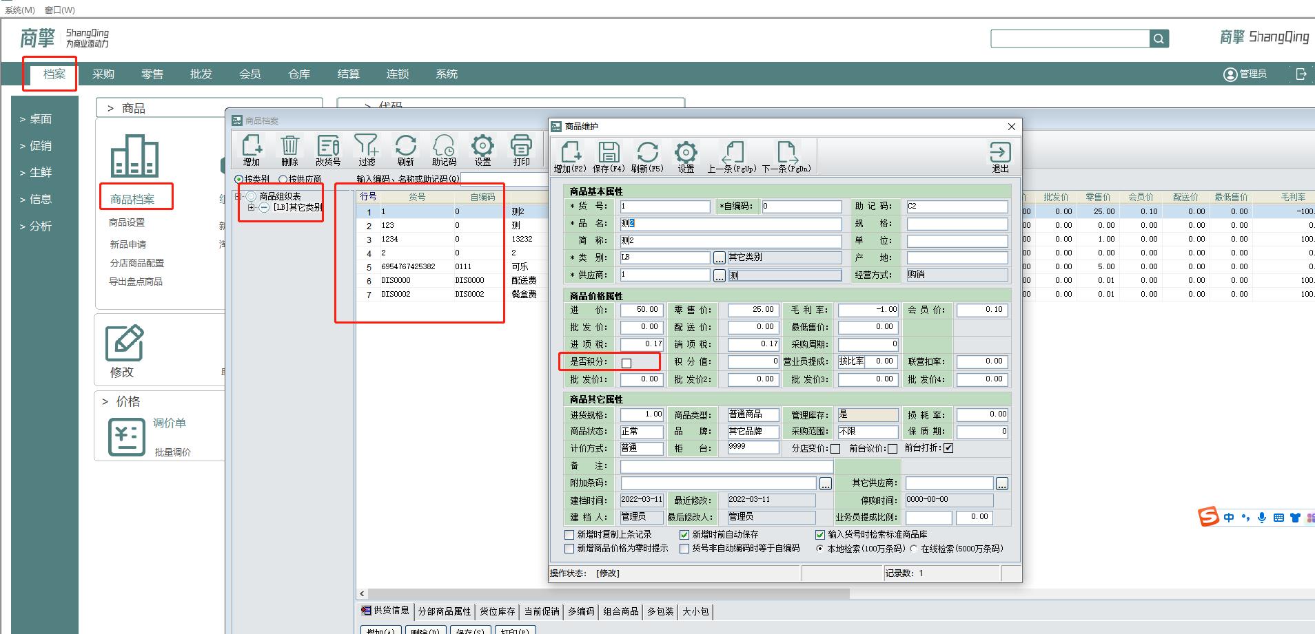Image resolution: width=1315 pixels, height=634 pixels.
Task: Open the 采购 top menu
Action: click(x=103, y=74)
